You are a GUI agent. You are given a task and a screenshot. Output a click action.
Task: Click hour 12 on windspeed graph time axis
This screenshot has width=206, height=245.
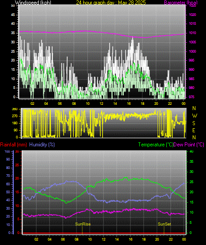tap(102, 103)
